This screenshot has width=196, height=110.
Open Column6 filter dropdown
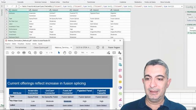(x=129, y=10)
